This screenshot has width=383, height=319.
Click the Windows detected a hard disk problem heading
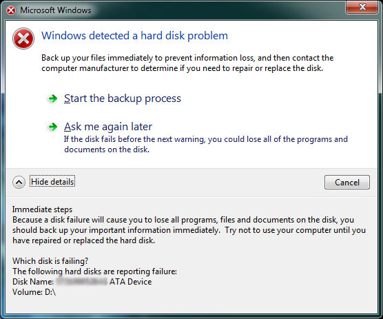[134, 36]
